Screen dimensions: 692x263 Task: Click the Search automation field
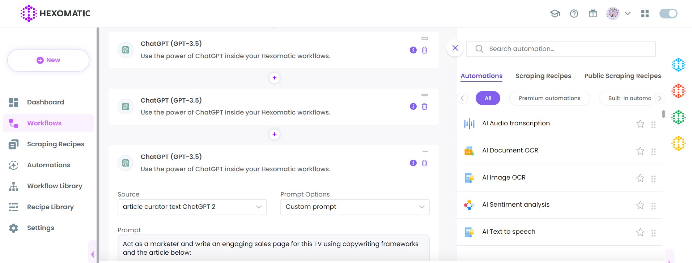pyautogui.click(x=561, y=49)
